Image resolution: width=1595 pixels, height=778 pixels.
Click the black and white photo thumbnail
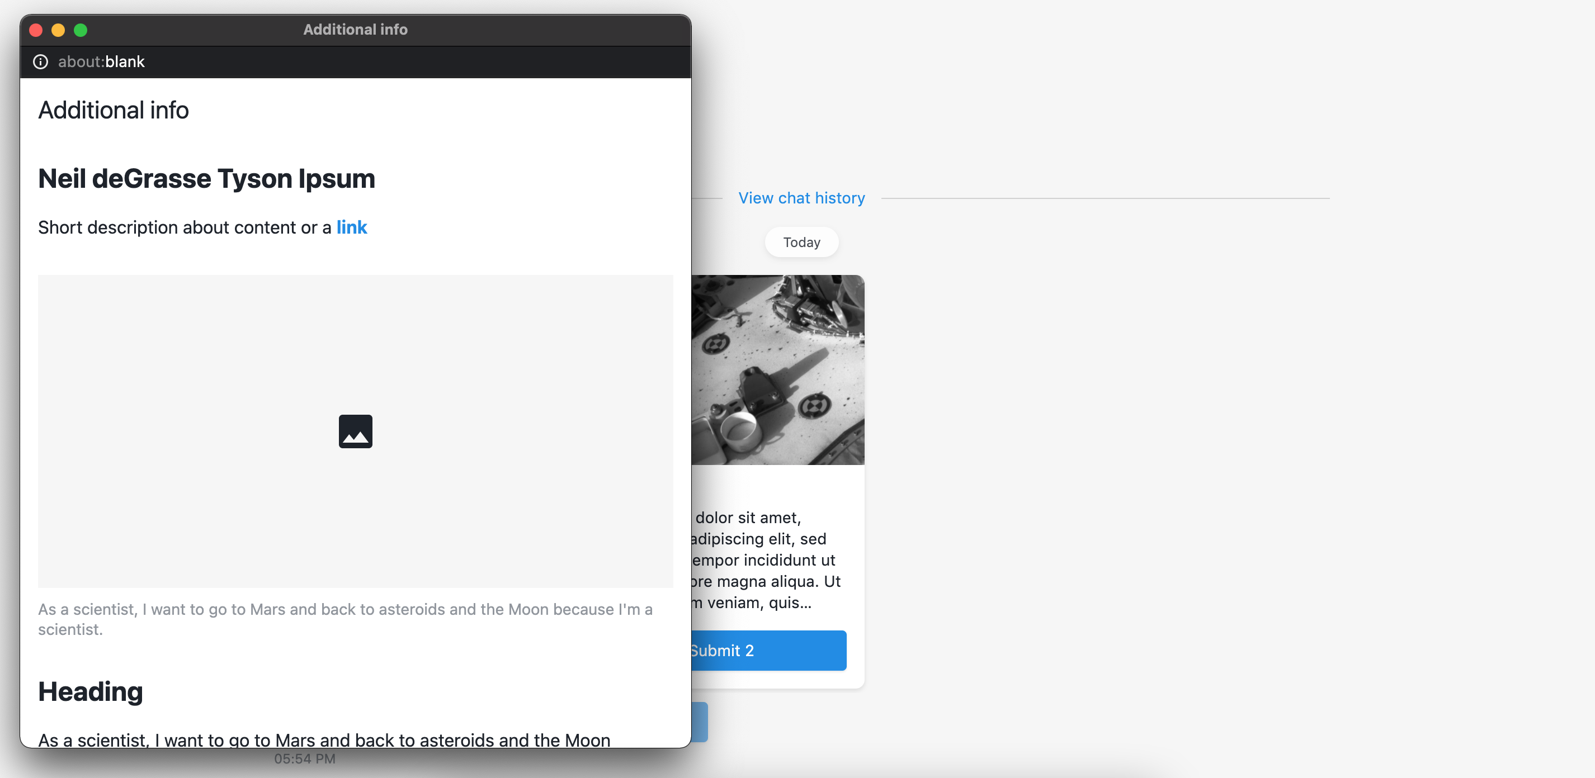tap(775, 369)
